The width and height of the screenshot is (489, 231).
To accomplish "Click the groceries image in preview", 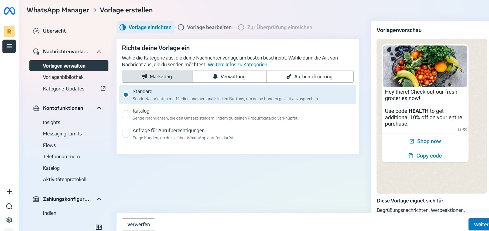I will [425, 66].
